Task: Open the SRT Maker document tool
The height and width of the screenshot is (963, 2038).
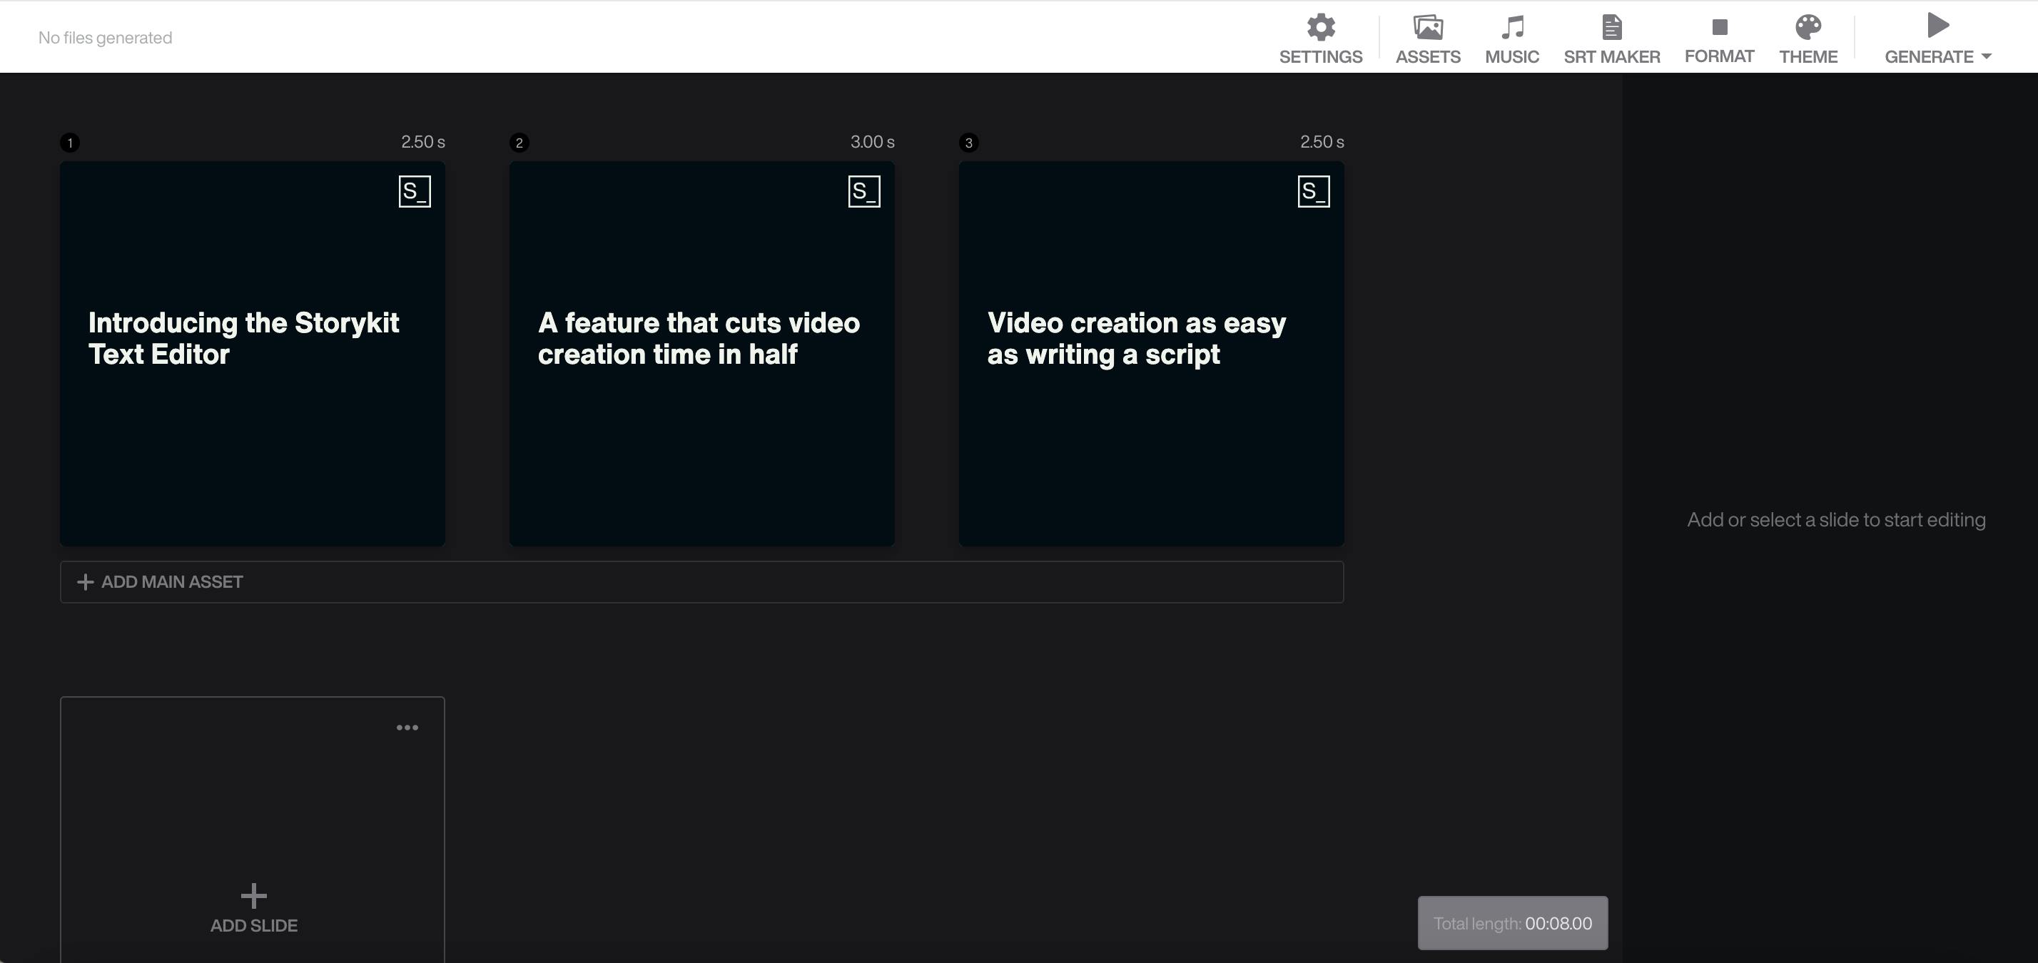Action: tap(1611, 28)
